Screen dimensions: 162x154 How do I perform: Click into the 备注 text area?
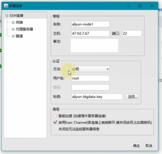[94, 45]
